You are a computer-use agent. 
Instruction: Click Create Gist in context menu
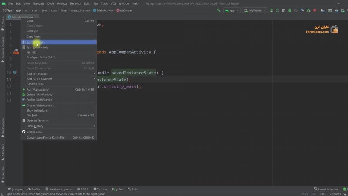tap(34, 132)
